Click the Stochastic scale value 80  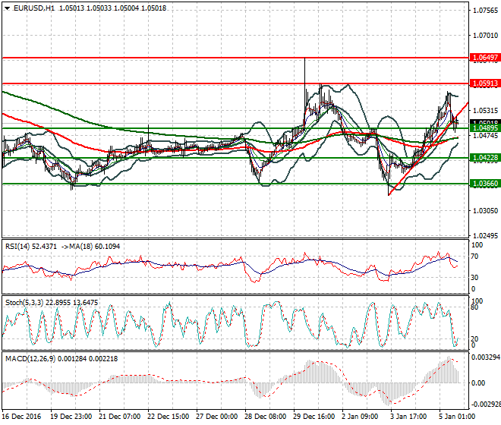point(474,307)
